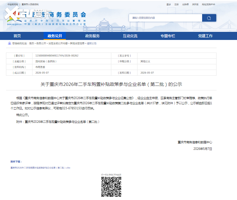Focus the site search input field
237x200 pixels.
165,18
